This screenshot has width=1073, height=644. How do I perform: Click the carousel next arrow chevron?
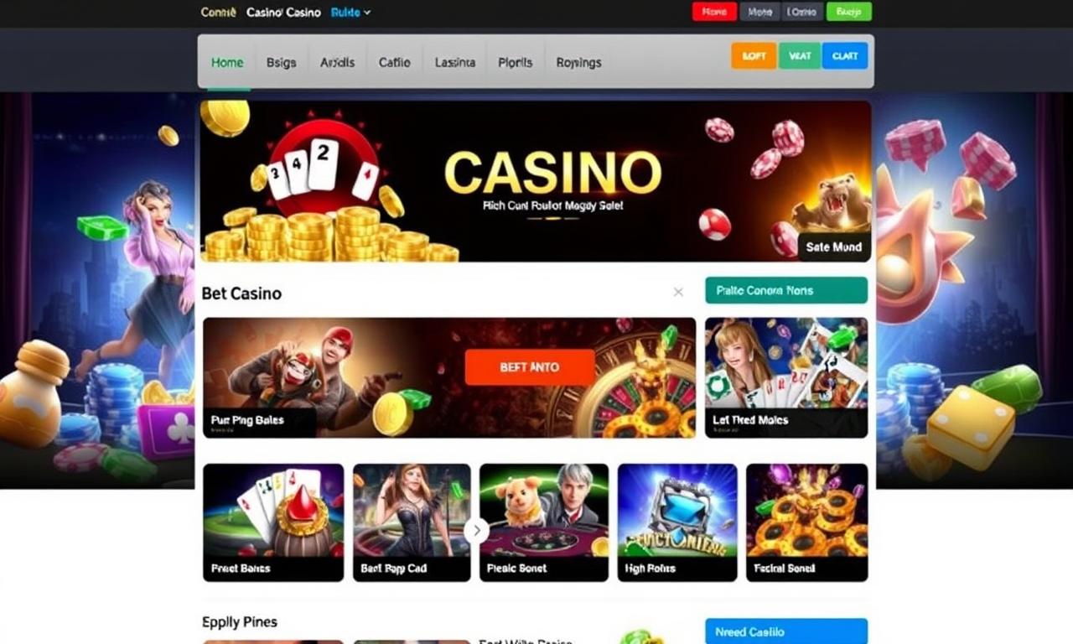point(477,530)
